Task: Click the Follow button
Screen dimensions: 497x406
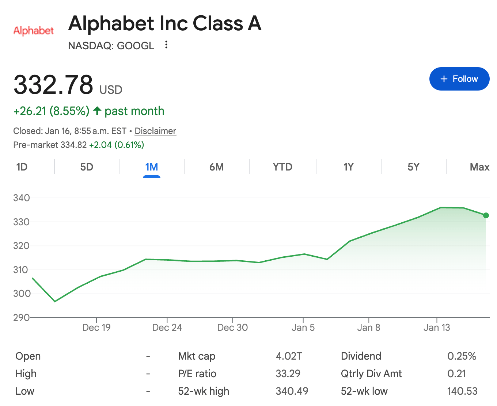Action: point(459,79)
